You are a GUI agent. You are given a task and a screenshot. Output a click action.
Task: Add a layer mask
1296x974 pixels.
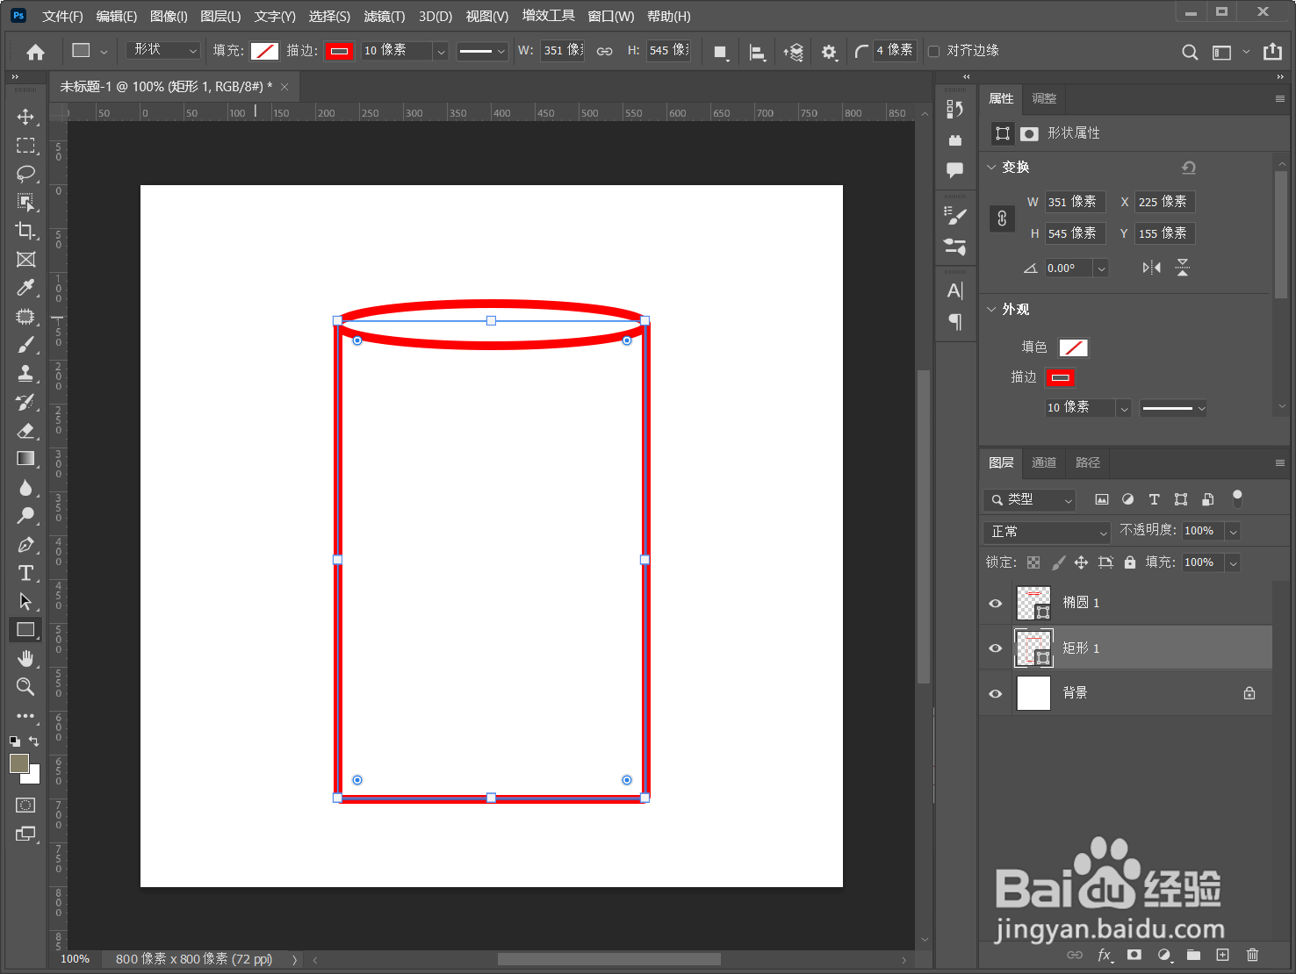click(x=1134, y=955)
